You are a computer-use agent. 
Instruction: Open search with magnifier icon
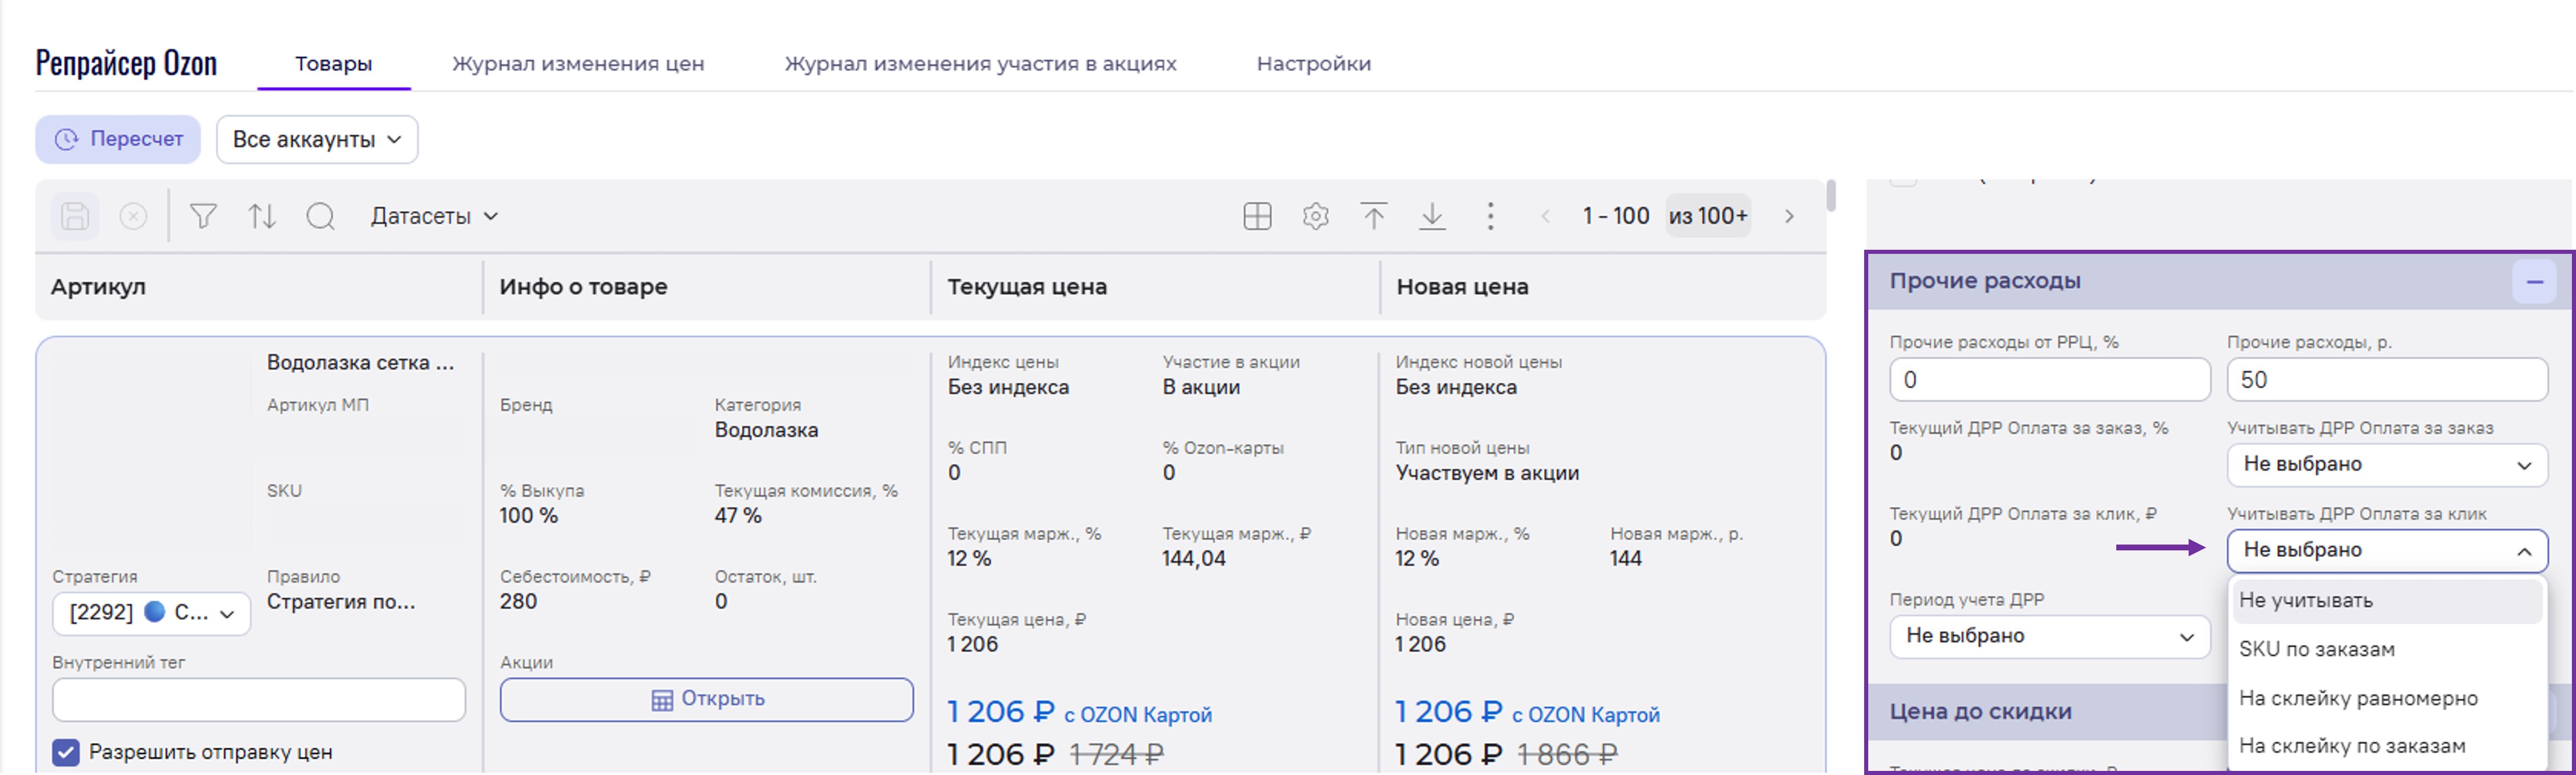coord(321,216)
